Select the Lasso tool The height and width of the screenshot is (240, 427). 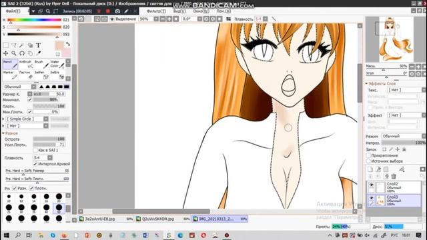click(13, 45)
